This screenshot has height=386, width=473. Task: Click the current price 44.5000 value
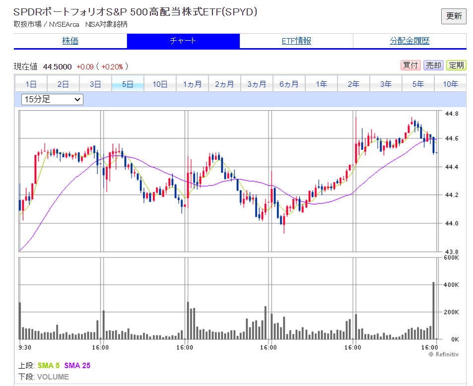click(57, 66)
